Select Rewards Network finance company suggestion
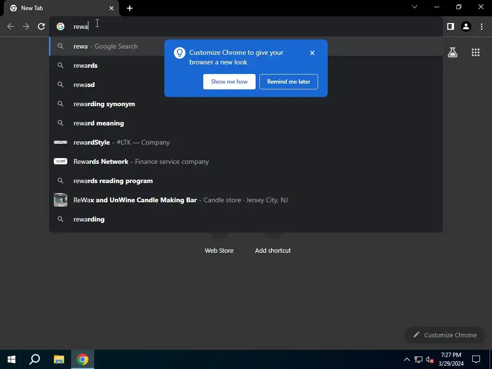The width and height of the screenshot is (492, 369). [x=246, y=161]
